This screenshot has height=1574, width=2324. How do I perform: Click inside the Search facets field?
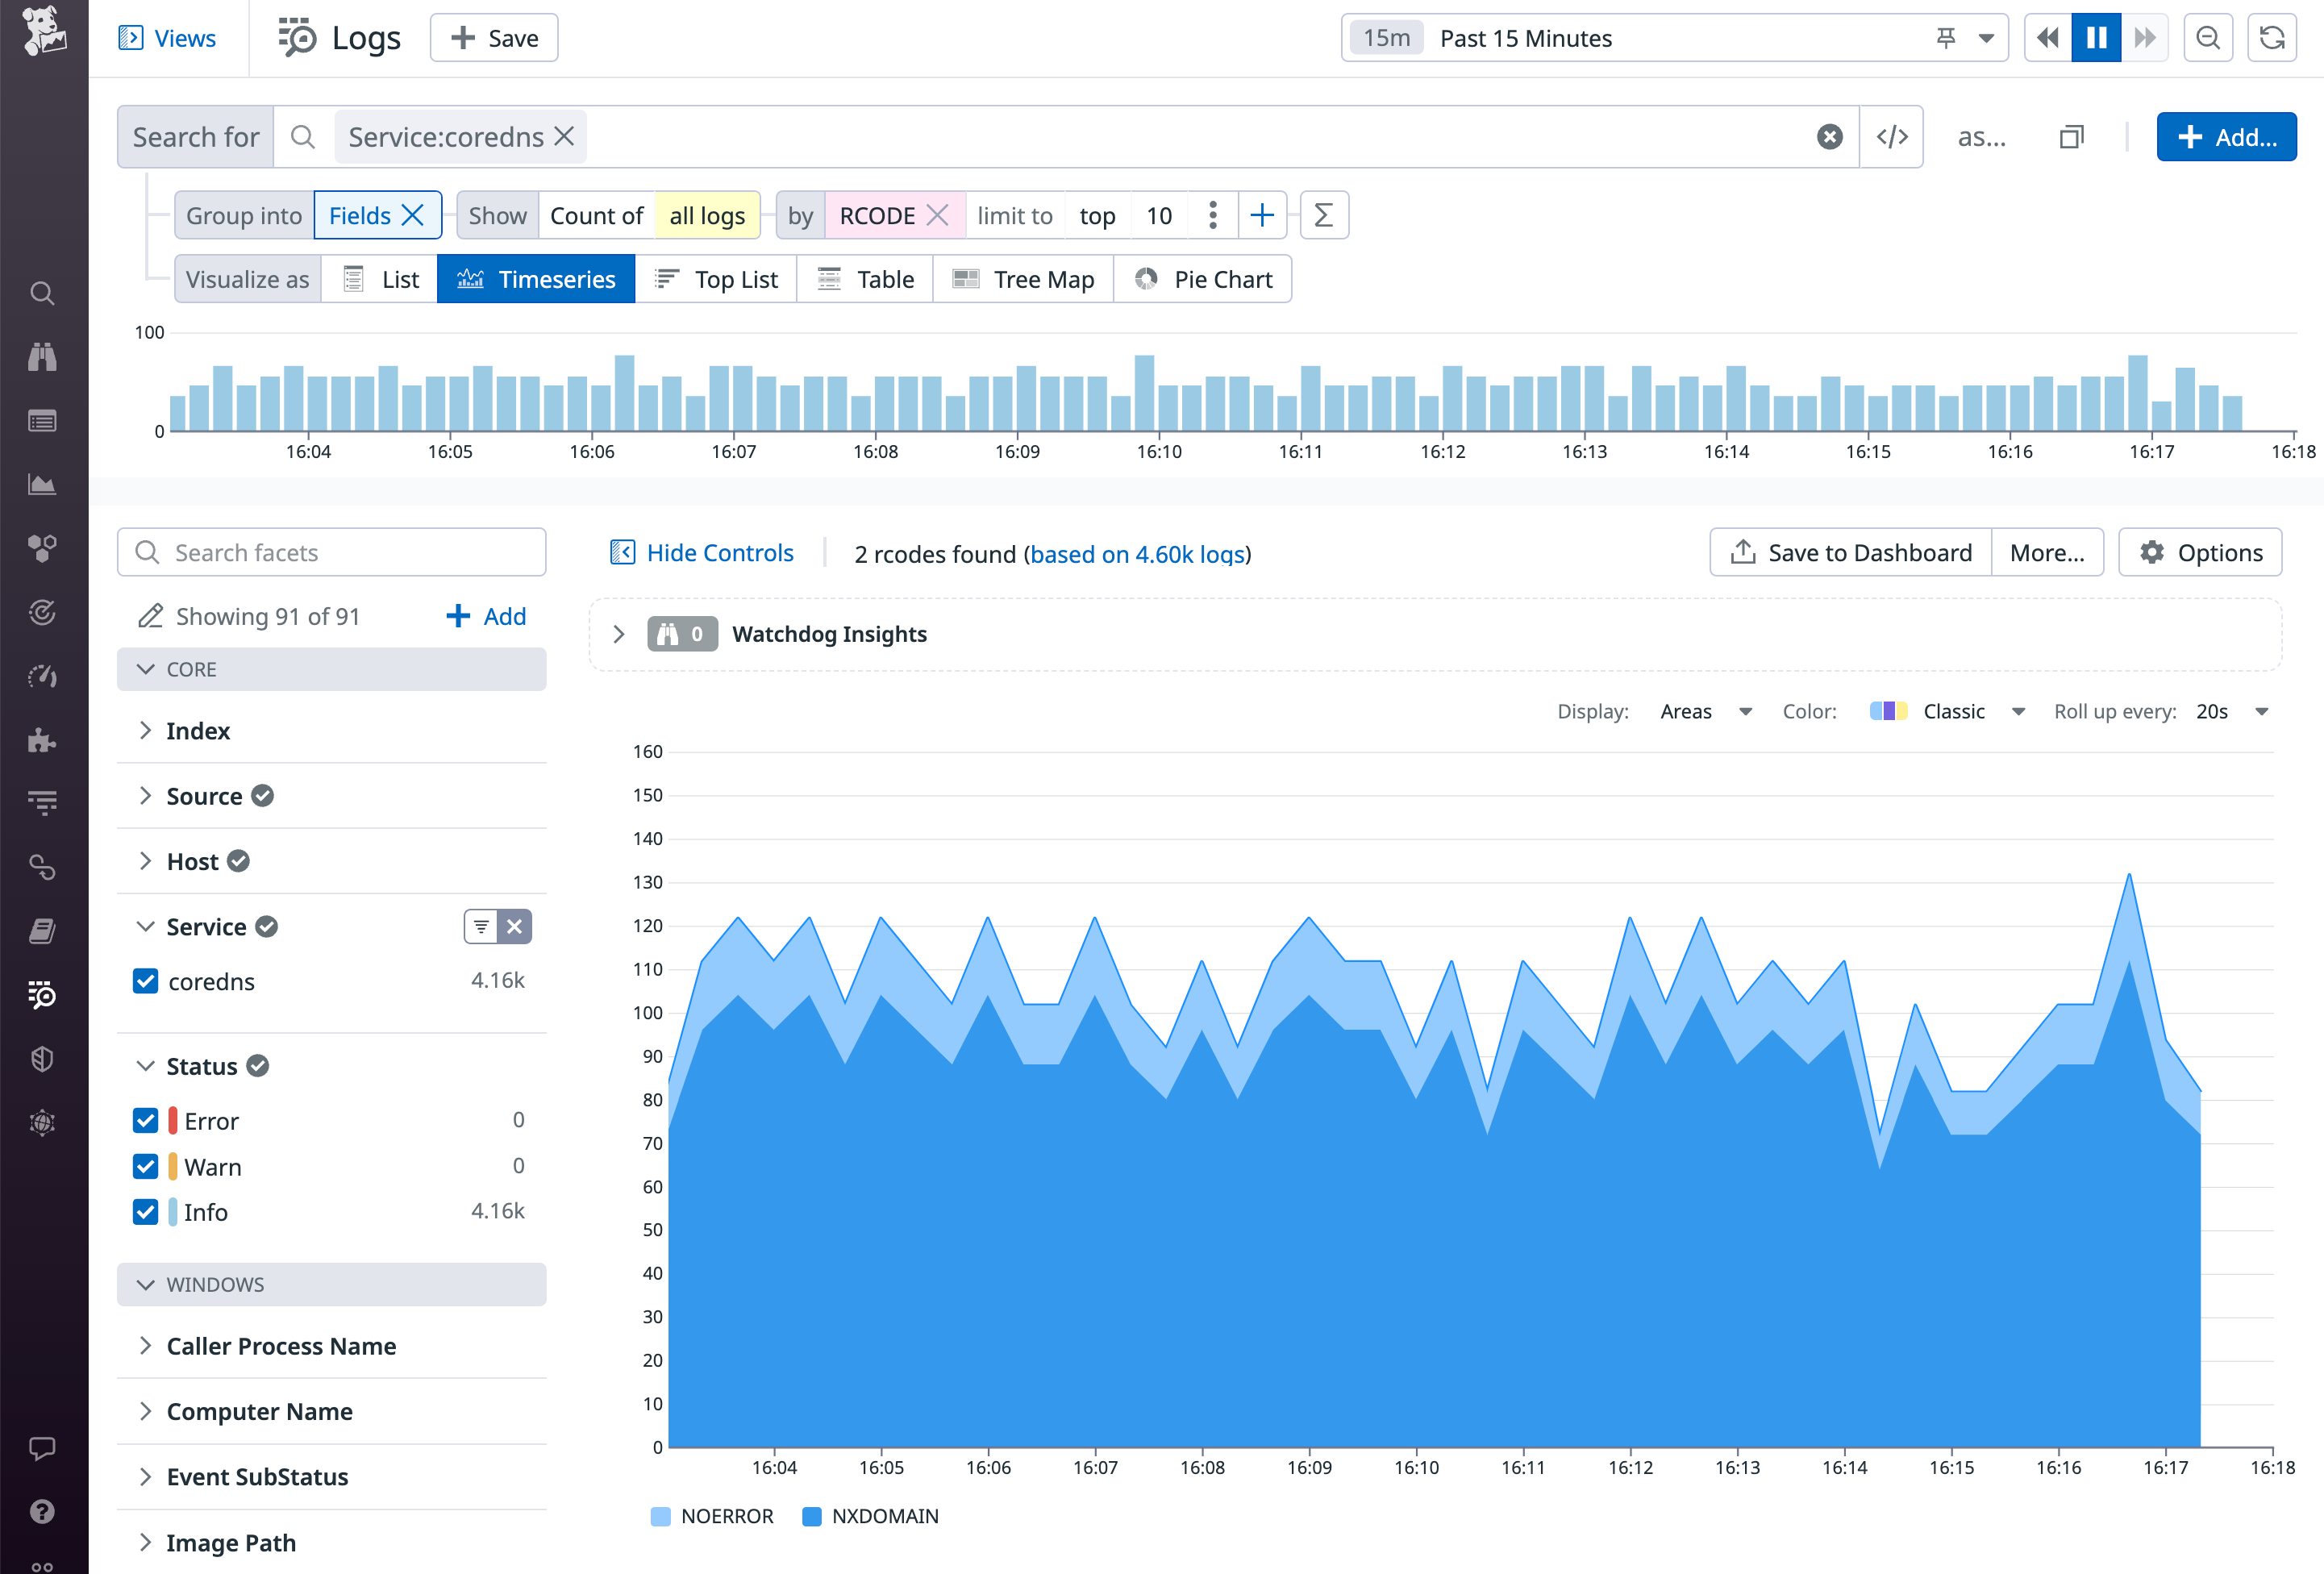coord(330,552)
